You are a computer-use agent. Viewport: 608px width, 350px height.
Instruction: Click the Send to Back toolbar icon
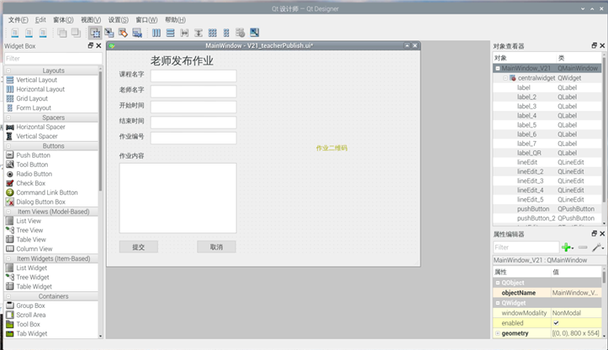61,33
